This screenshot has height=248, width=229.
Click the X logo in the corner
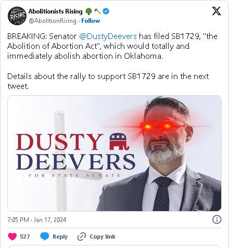(217, 11)
